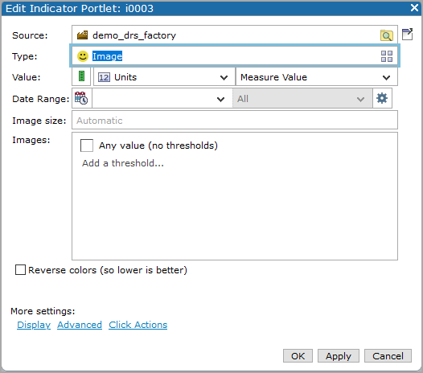Open the Advanced settings link
This screenshot has height=373, width=423.
tap(80, 325)
